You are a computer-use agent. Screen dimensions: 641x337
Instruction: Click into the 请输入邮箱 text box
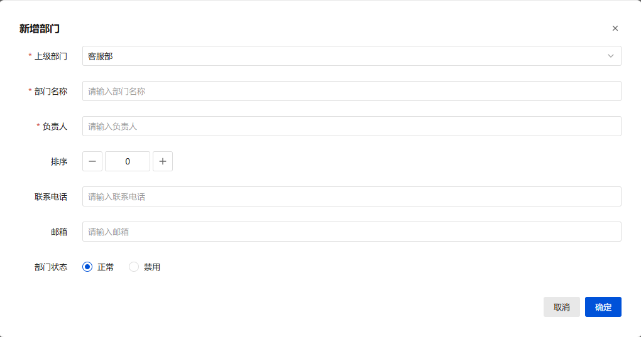click(351, 232)
